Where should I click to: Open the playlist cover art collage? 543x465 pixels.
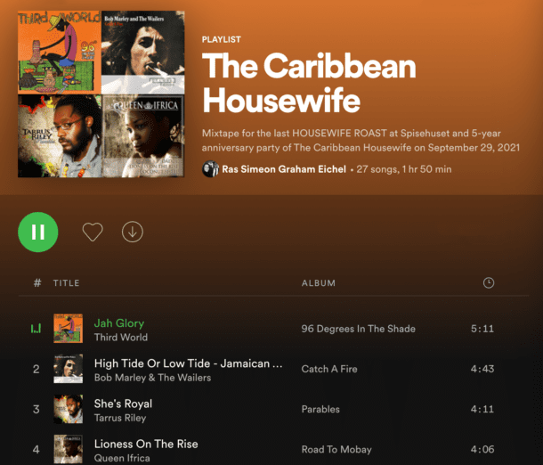coord(101,94)
